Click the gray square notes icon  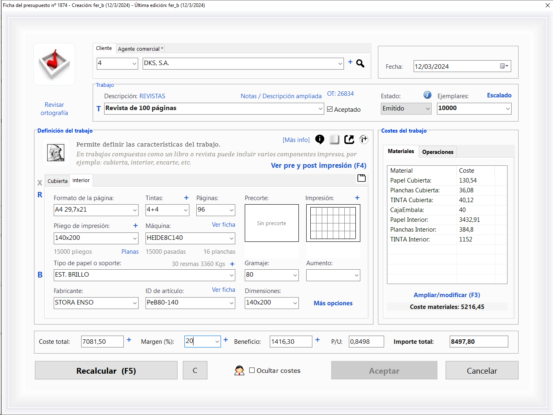[x=335, y=140]
